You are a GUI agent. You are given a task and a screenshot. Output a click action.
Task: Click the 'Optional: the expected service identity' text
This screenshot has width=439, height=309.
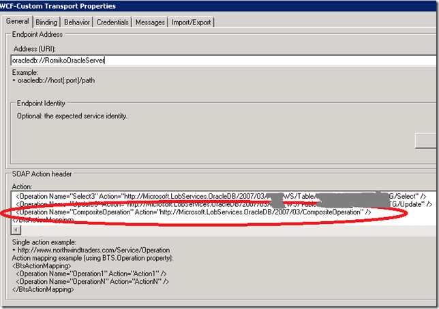(72, 116)
